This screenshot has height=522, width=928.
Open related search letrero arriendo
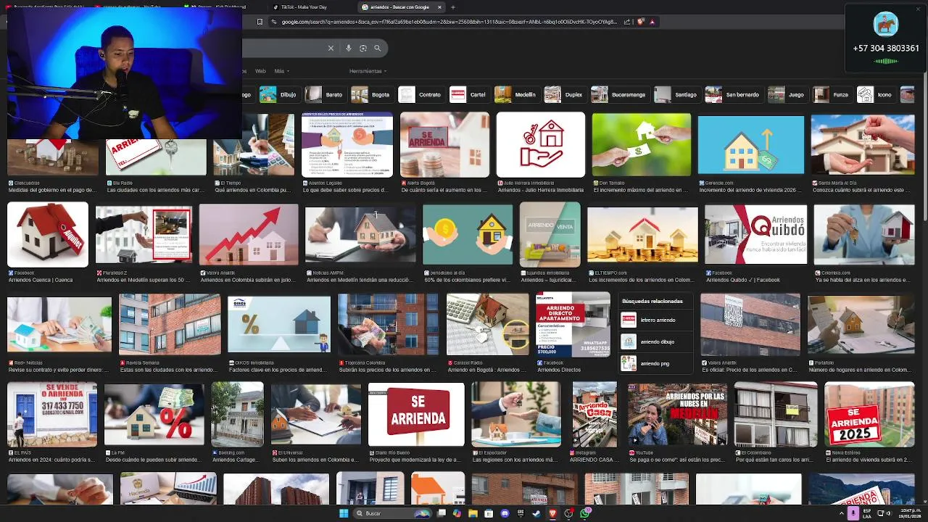(x=655, y=320)
